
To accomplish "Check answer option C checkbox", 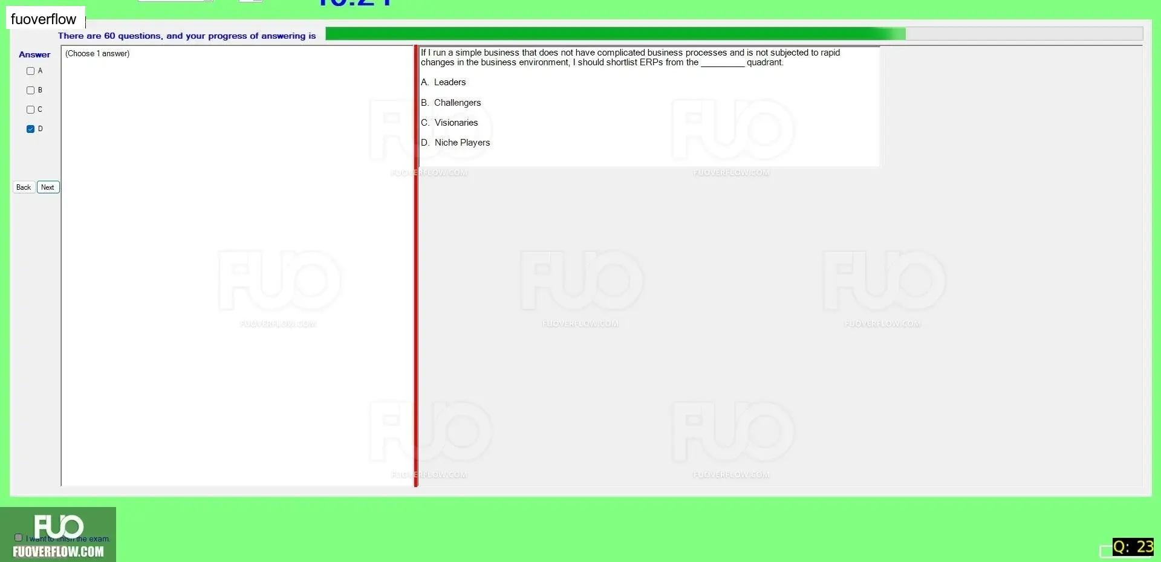I will point(30,109).
